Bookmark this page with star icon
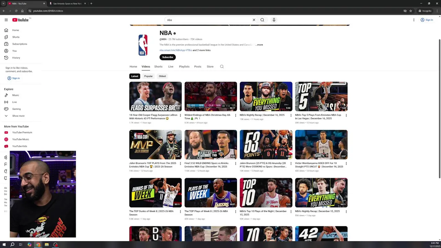 coord(411,11)
